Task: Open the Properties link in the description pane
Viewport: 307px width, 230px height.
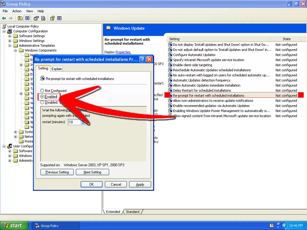Action: tap(123, 52)
